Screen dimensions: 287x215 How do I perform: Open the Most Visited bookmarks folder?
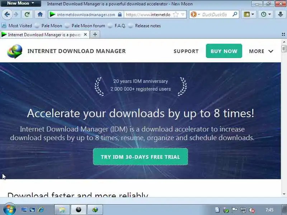coord(17,26)
